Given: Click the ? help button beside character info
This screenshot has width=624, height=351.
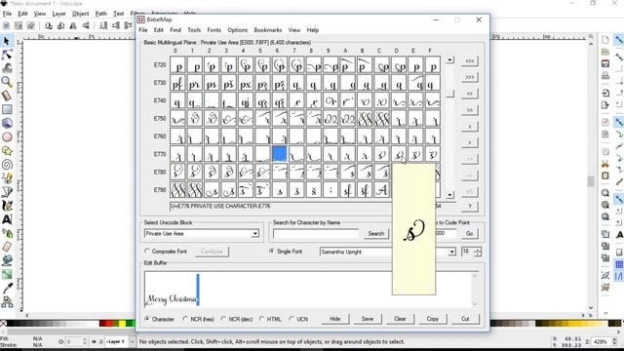Looking at the screenshot, I should (470, 206).
